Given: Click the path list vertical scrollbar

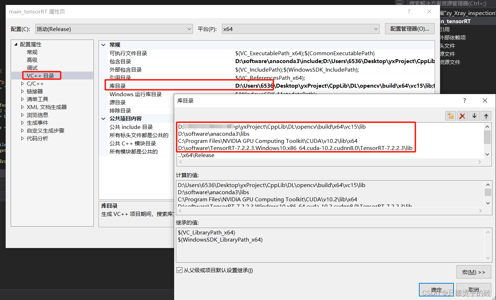Looking at the screenshot, I should [x=487, y=140].
